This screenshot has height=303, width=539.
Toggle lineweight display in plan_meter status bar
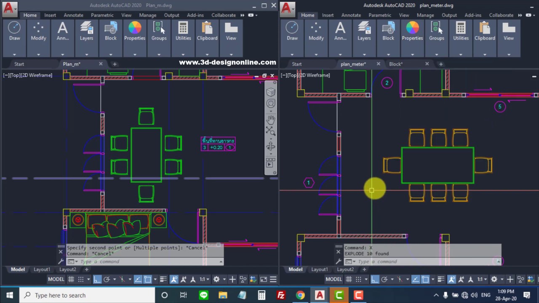click(441, 279)
